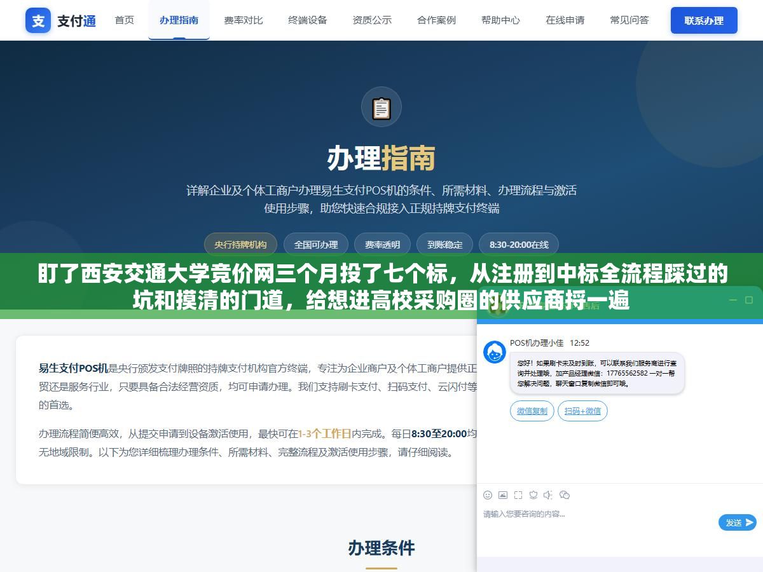Click the 全国可办理 badge
Image resolution: width=763 pixels, height=572 pixels.
point(316,245)
